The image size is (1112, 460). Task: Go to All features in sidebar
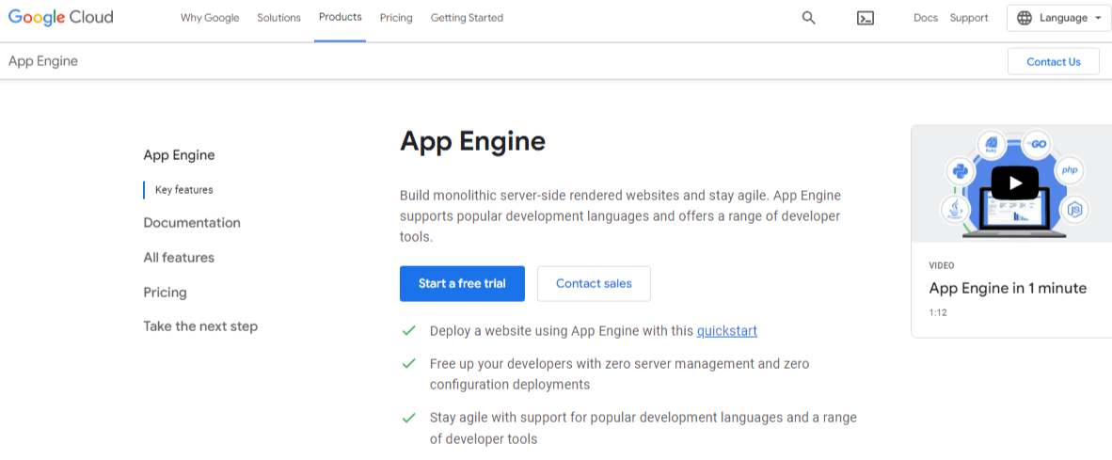pos(179,258)
